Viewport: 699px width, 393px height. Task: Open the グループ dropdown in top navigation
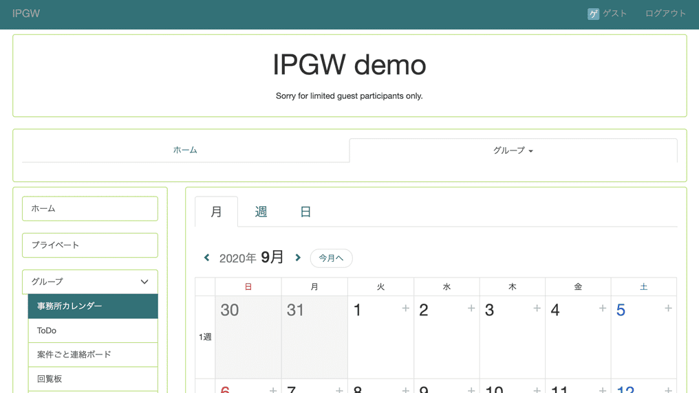[513, 150]
